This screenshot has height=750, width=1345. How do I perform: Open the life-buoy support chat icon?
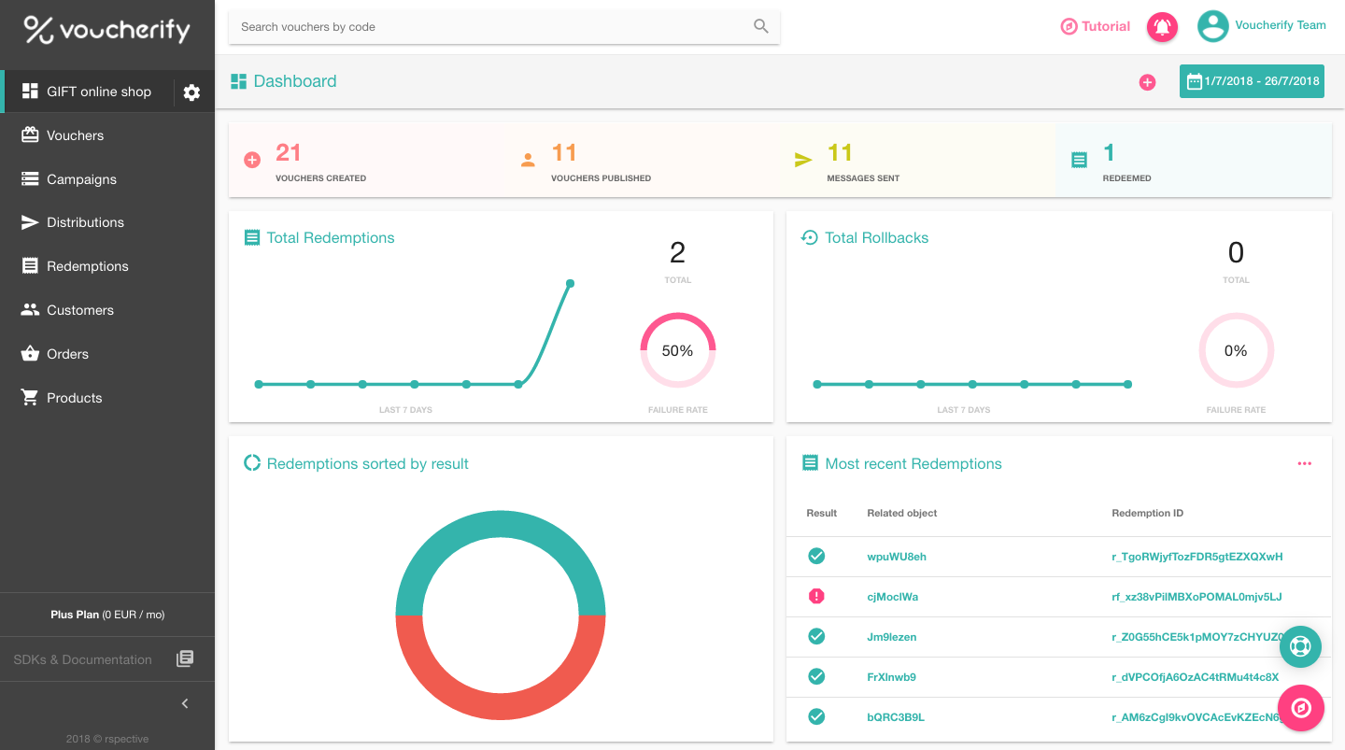pyautogui.click(x=1300, y=646)
